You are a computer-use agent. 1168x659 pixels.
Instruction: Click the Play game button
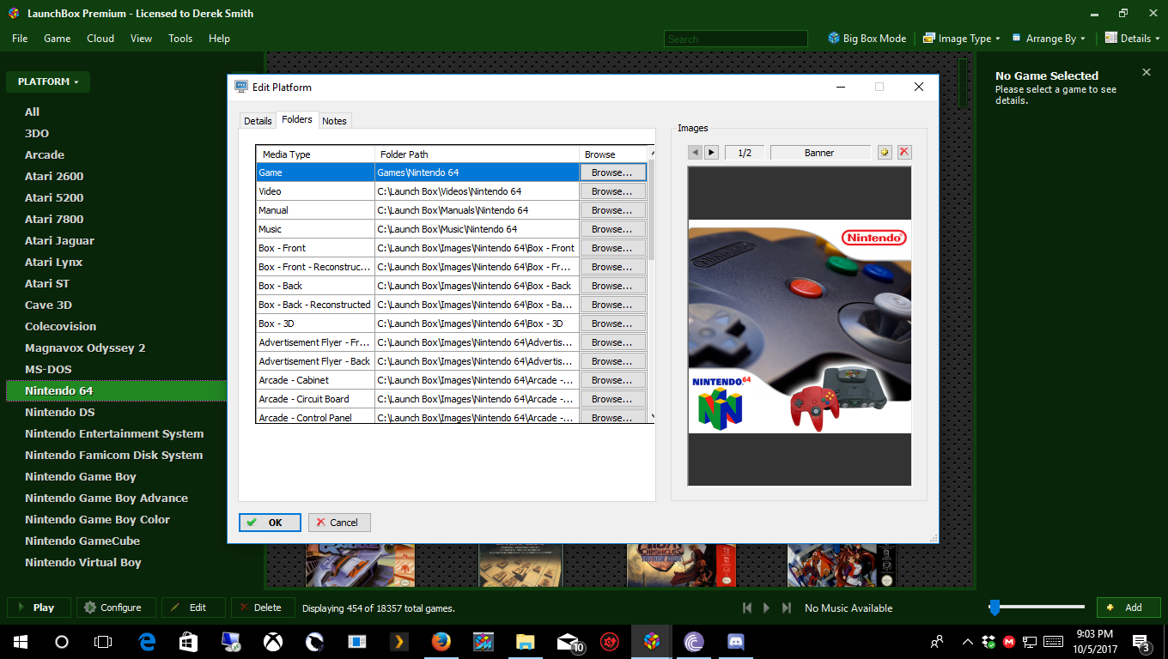(x=39, y=608)
